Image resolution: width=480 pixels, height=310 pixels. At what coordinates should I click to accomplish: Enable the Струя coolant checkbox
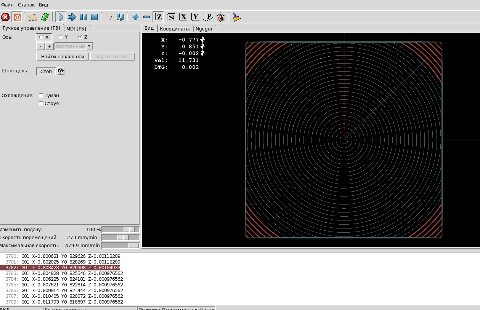41,104
